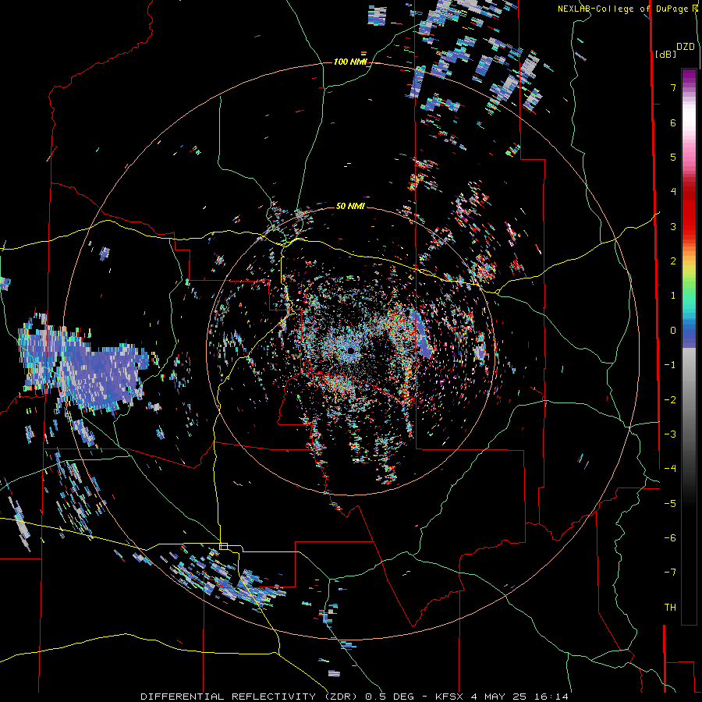Screen dimensions: 702x702
Task: Click the KFSX radar site center
Action: 350,350
